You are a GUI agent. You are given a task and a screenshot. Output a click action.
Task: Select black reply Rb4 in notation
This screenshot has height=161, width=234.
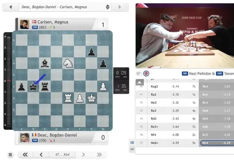205,87
